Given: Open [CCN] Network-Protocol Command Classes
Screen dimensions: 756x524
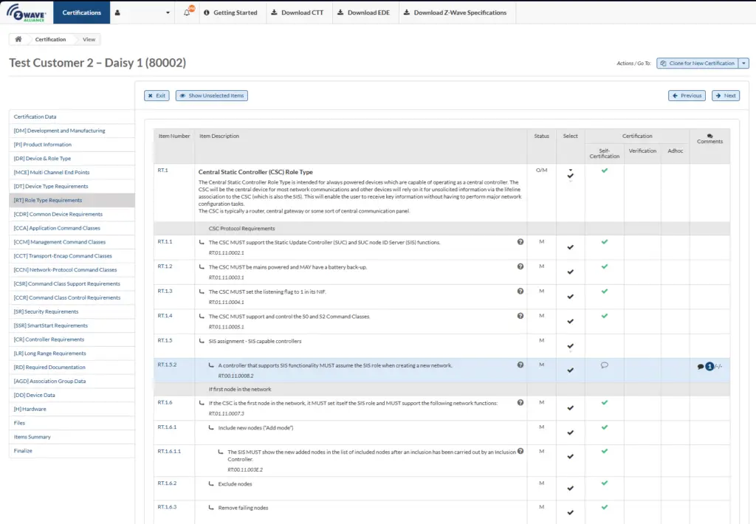Looking at the screenshot, I should coord(72,270).
